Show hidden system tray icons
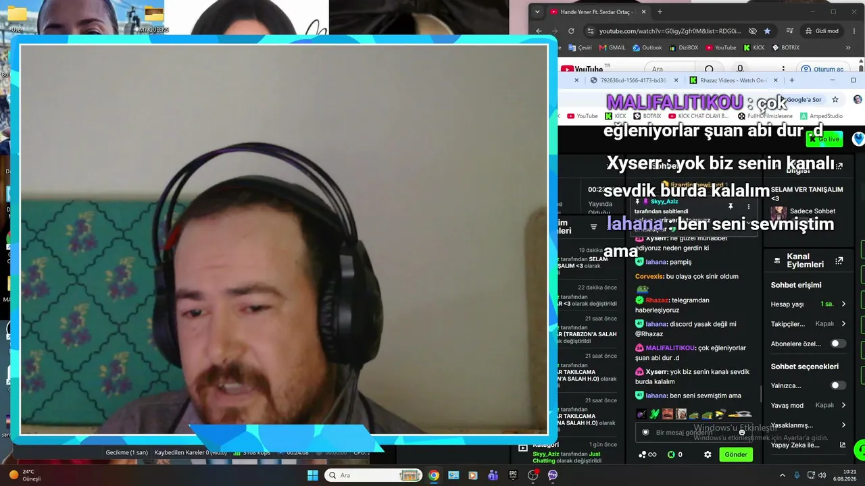Image resolution: width=865 pixels, height=486 pixels. (x=783, y=475)
